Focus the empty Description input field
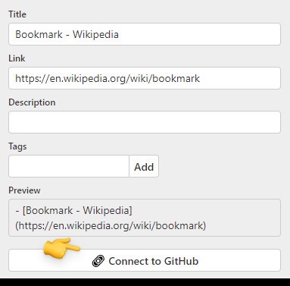The height and width of the screenshot is (286, 290). (145, 122)
